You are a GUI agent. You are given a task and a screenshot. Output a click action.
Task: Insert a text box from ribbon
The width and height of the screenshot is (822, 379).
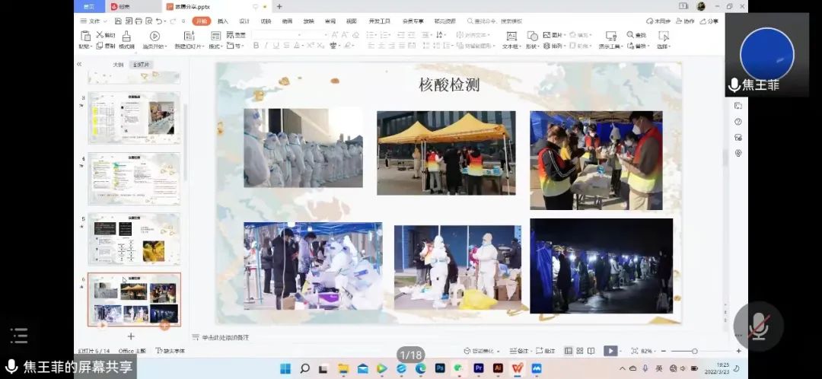[511, 37]
